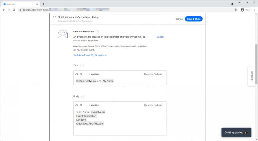Select the Location variable chip
Screen dimensions: 258x141
click(x=81, y=120)
